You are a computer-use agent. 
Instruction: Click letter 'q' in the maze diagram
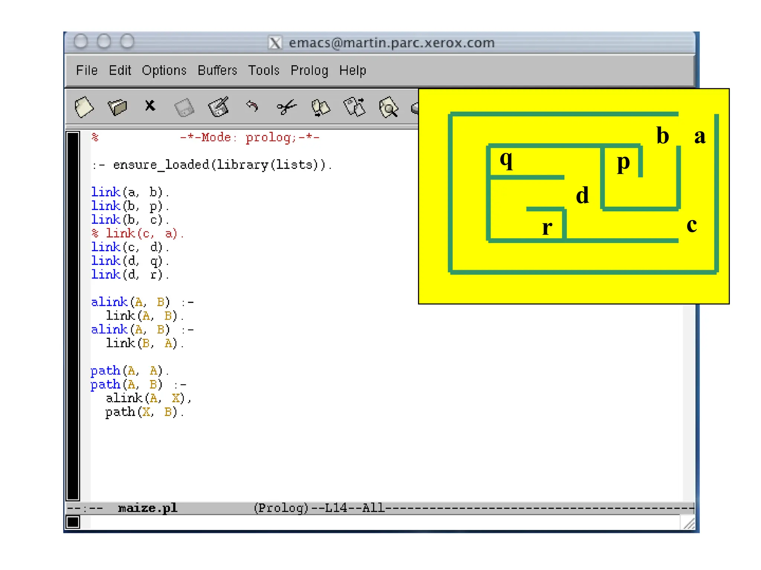click(x=506, y=160)
